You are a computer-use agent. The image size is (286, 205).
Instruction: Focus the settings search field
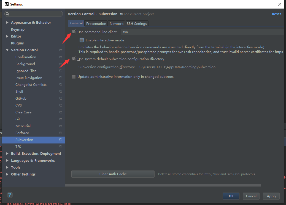(34, 14)
